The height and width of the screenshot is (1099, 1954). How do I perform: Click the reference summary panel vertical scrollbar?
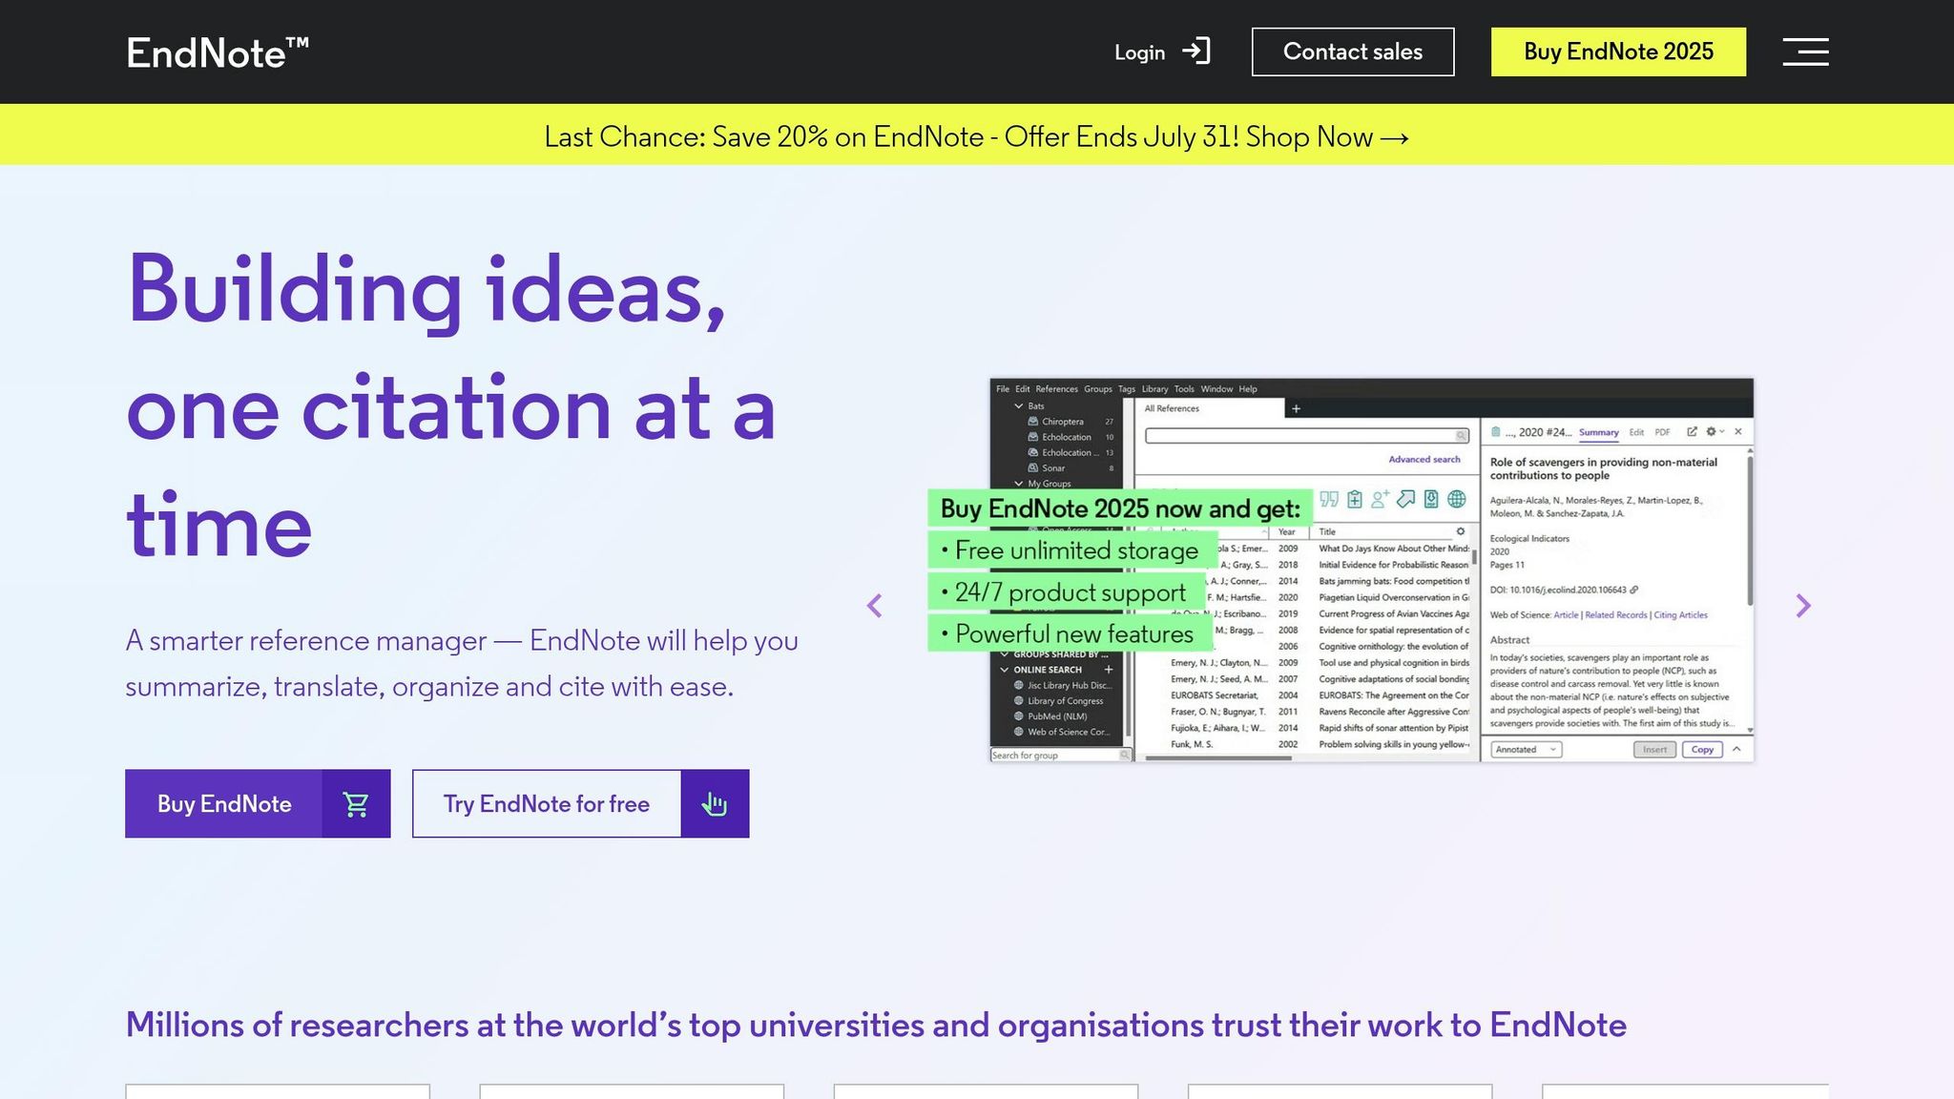[x=1750, y=529]
